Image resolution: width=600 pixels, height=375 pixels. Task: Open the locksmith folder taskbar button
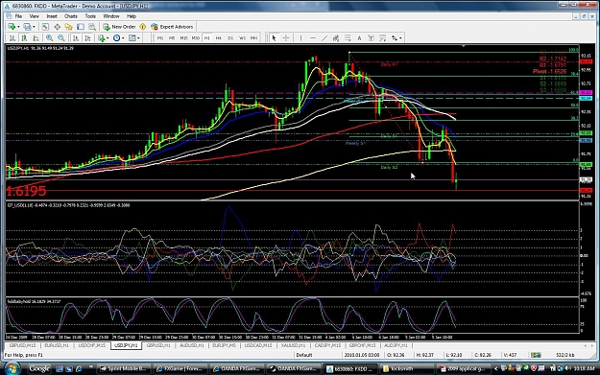click(407, 369)
